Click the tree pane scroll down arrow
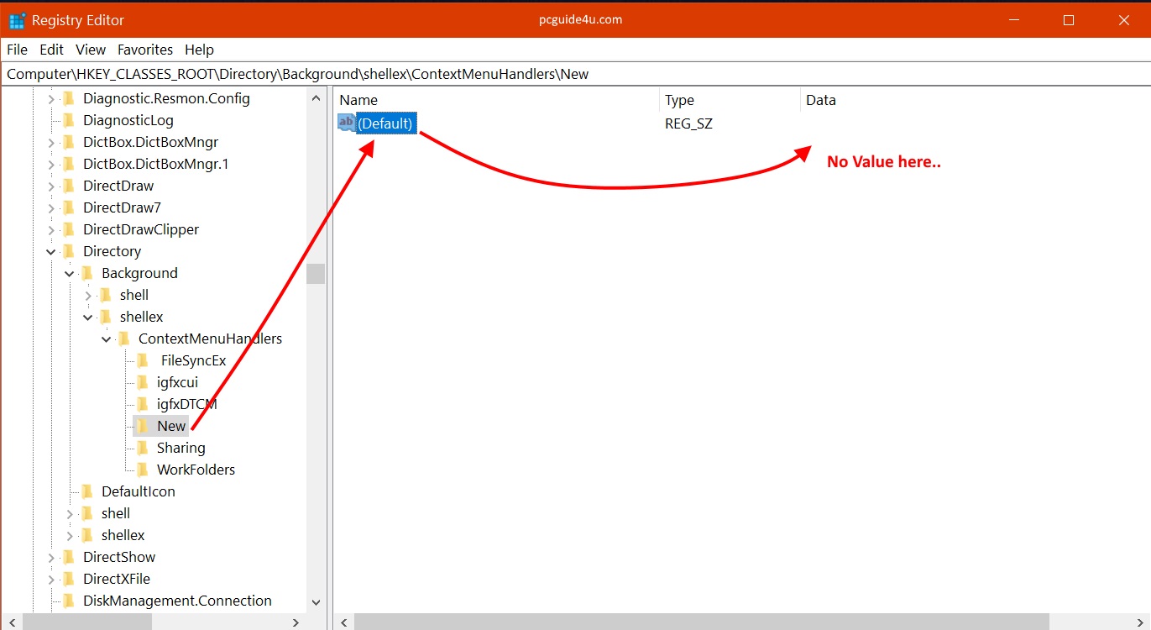This screenshot has width=1151, height=630. point(316,601)
